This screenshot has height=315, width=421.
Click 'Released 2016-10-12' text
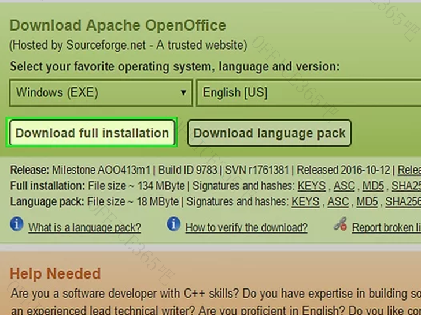pyautogui.click(x=344, y=170)
